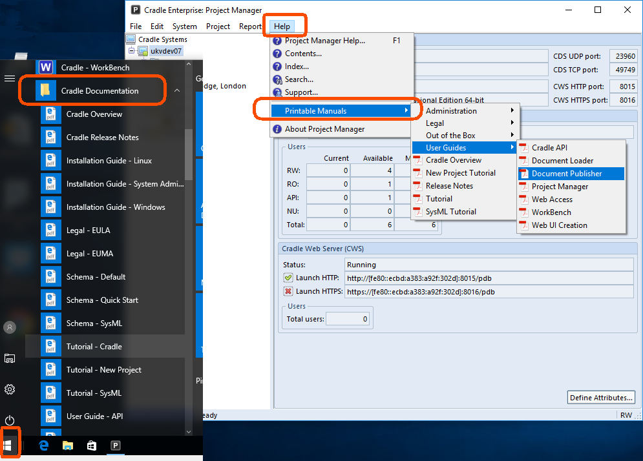Click the Launch HTTP URL field
The image size is (643, 461).
coord(489,278)
